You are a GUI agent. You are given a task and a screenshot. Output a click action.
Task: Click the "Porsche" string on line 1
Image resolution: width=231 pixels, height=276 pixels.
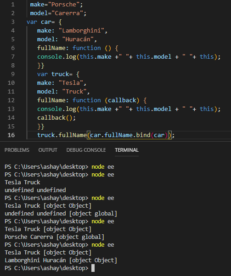(x=64, y=5)
